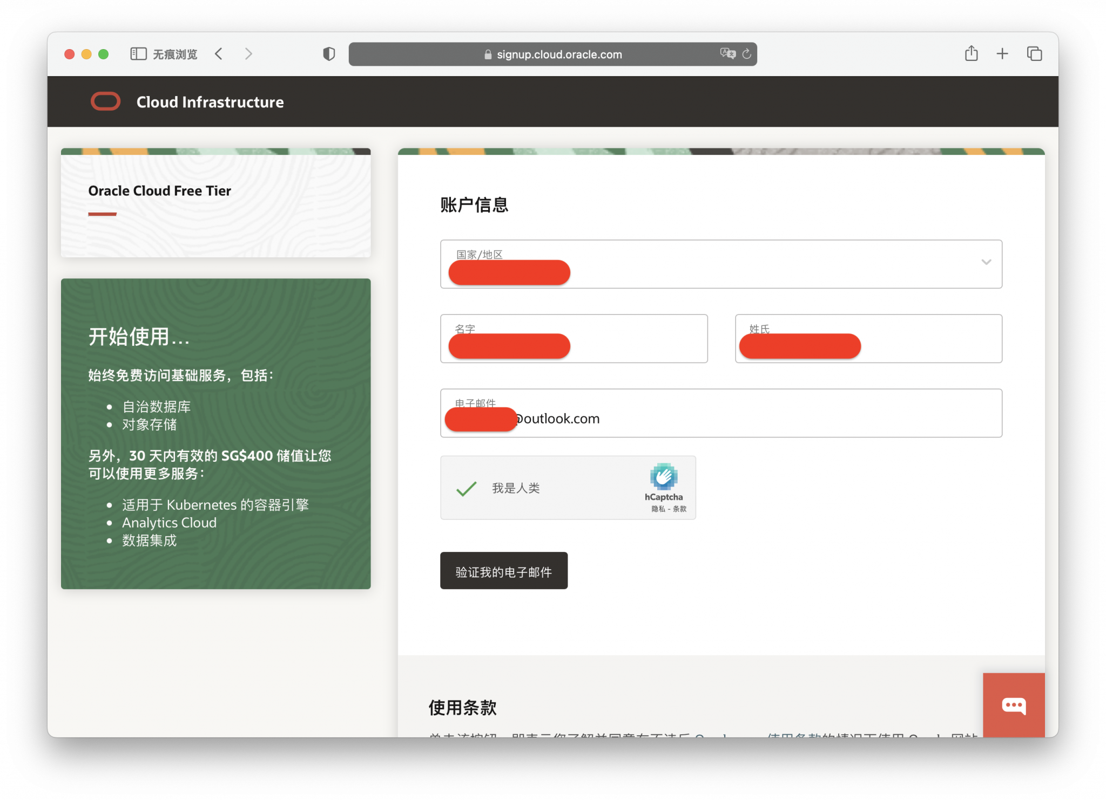Click the 数据集成 list item
Viewport: 1106px width, 800px height.
coord(149,541)
